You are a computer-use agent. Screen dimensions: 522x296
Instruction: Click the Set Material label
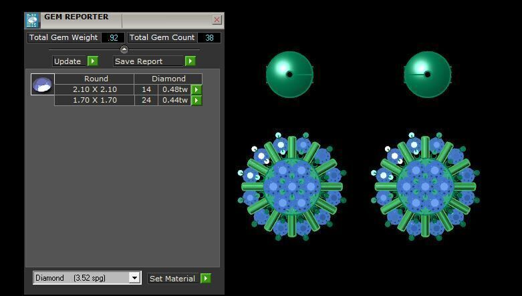point(172,279)
